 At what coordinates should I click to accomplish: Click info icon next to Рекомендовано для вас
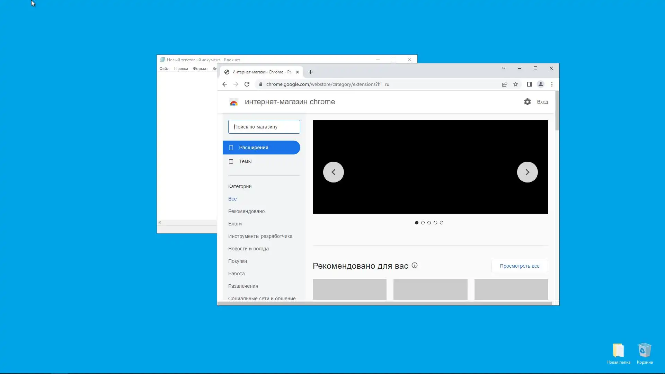[x=415, y=266]
